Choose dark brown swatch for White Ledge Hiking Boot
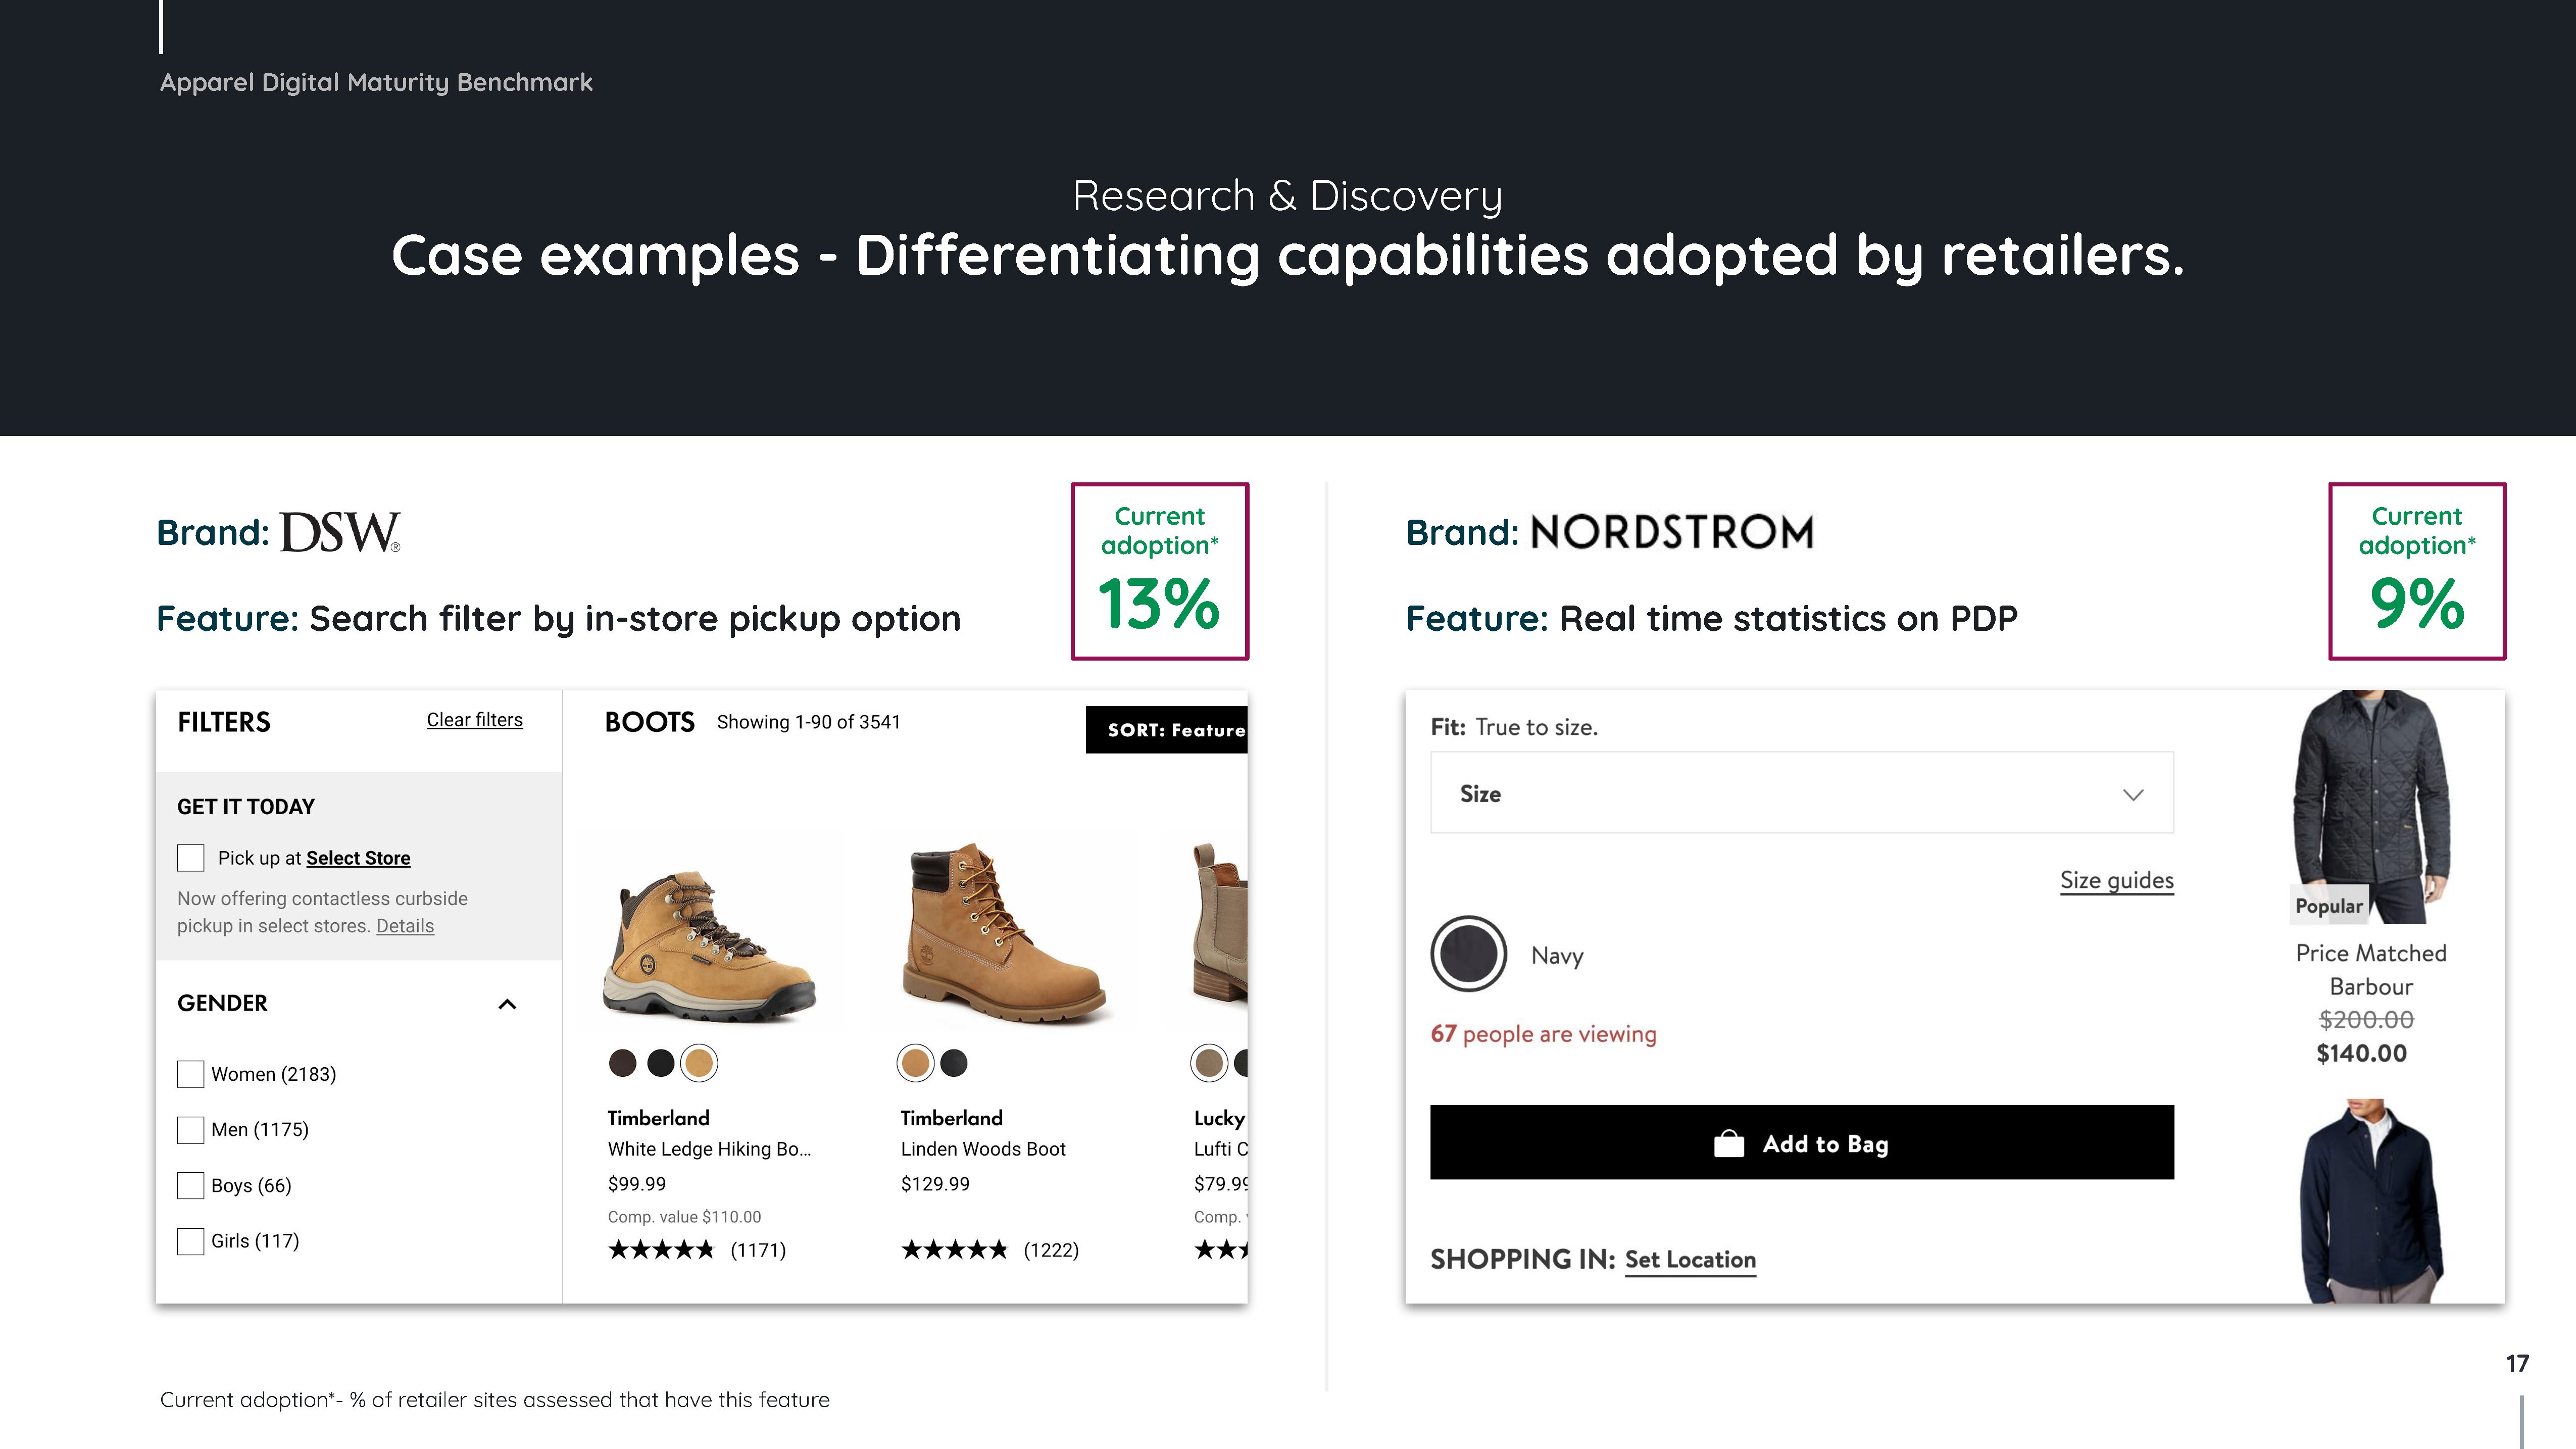The height and width of the screenshot is (1449, 2576). click(x=622, y=1063)
